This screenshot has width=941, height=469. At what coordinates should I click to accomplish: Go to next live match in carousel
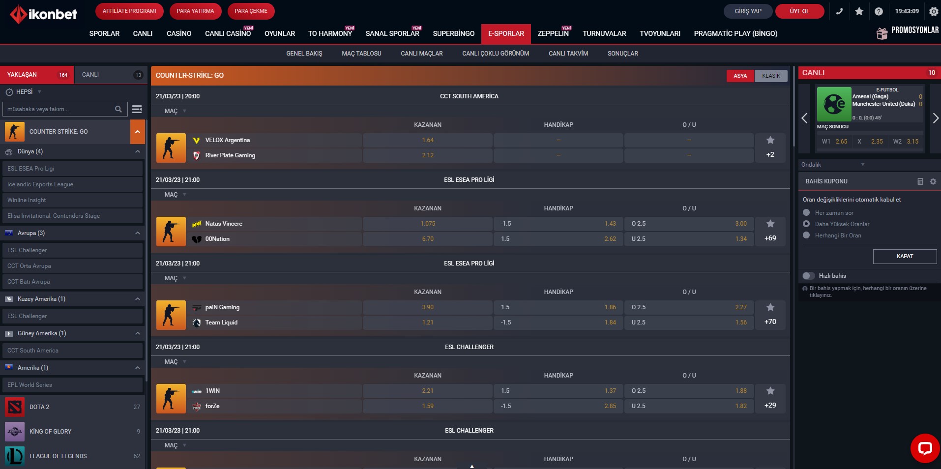click(x=935, y=118)
